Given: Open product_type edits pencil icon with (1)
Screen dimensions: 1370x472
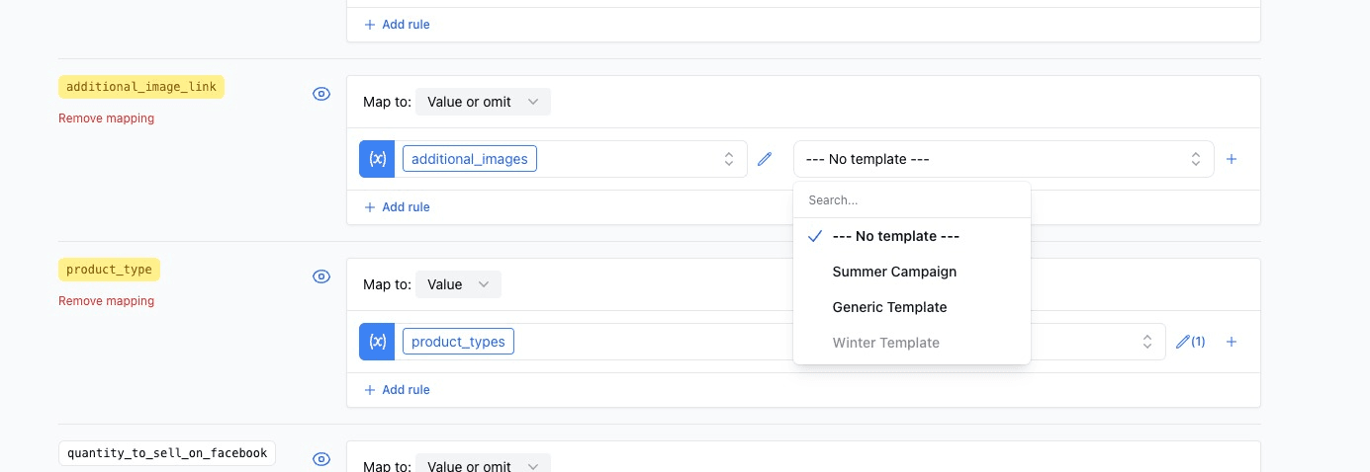Looking at the screenshot, I should 1190,342.
